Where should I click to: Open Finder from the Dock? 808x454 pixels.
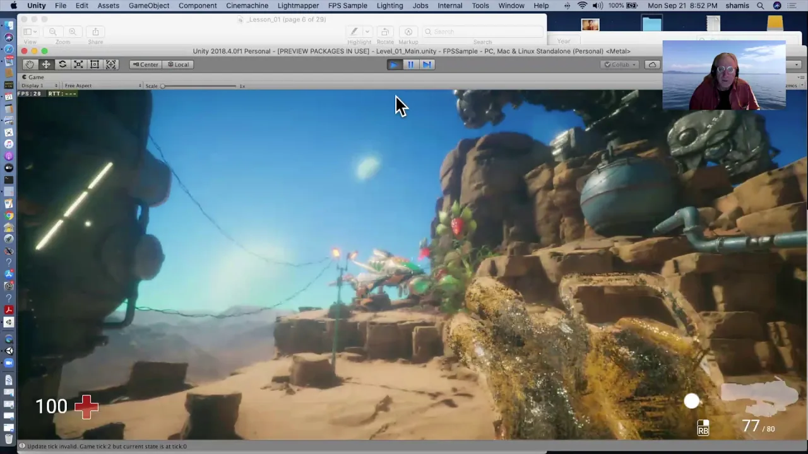click(x=9, y=26)
